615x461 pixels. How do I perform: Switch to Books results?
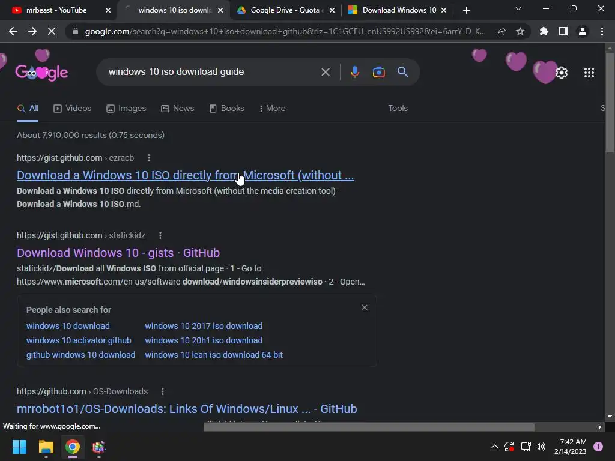[x=226, y=109]
